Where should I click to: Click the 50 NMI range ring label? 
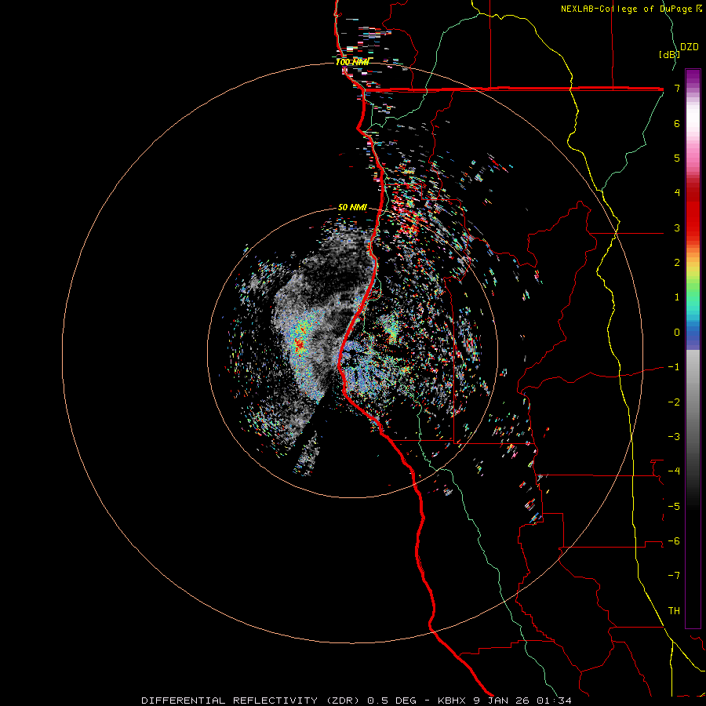coord(352,208)
